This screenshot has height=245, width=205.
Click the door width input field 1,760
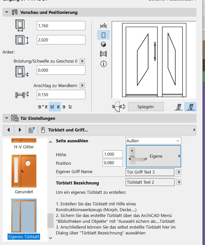click(x=61, y=26)
